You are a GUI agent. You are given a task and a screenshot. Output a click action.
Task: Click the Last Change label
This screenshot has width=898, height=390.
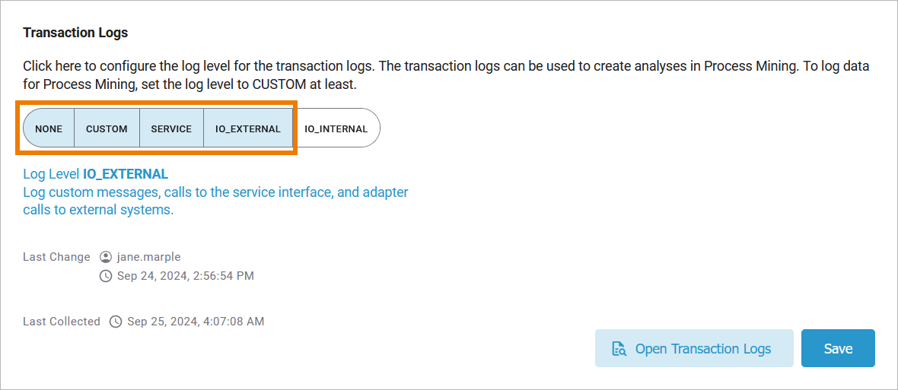[x=56, y=257]
